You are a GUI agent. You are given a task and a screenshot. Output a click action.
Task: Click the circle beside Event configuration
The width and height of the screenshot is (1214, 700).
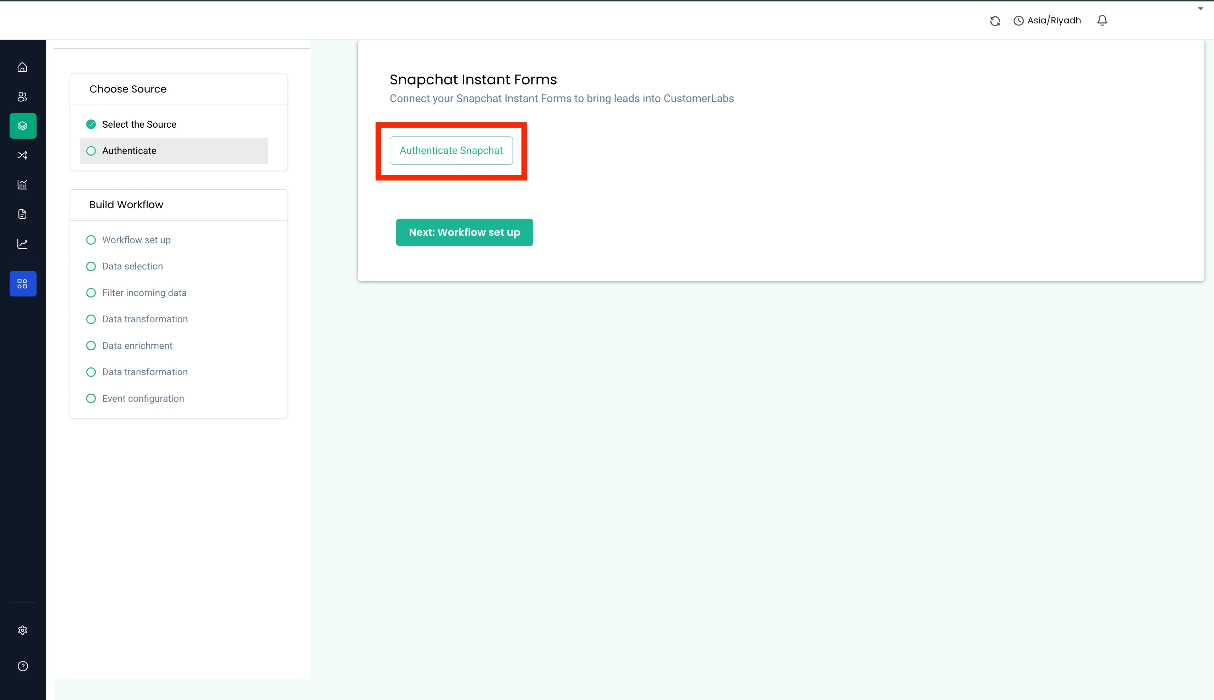[91, 399]
